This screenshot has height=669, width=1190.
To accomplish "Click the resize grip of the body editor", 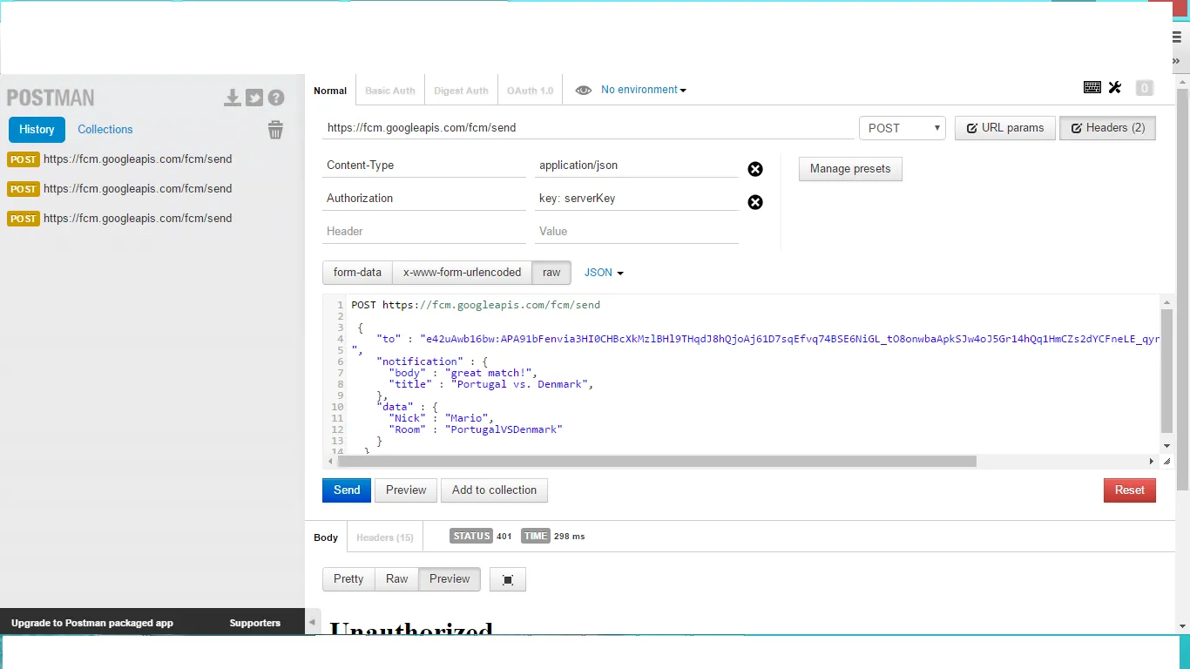I will [1167, 461].
